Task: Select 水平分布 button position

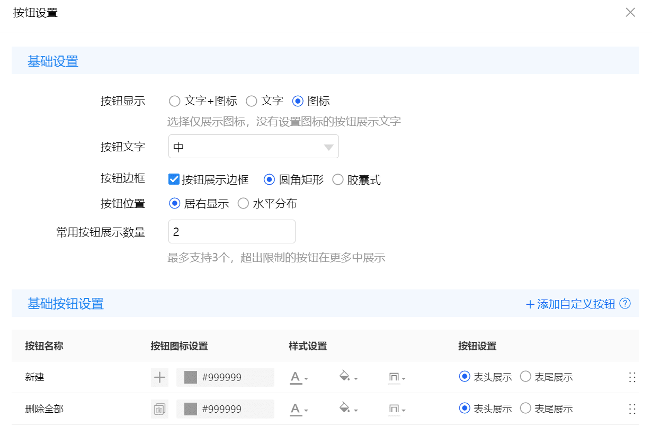Action: pos(243,204)
